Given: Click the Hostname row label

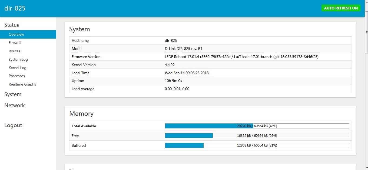Looking at the screenshot, I should pos(80,40).
